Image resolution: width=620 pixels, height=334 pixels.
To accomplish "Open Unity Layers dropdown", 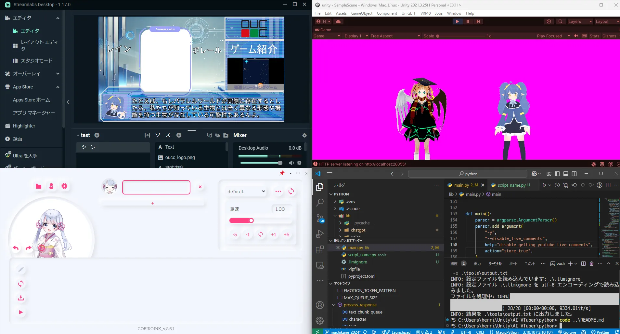I will pos(580,21).
